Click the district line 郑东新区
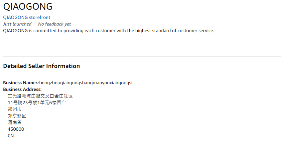 point(17,116)
